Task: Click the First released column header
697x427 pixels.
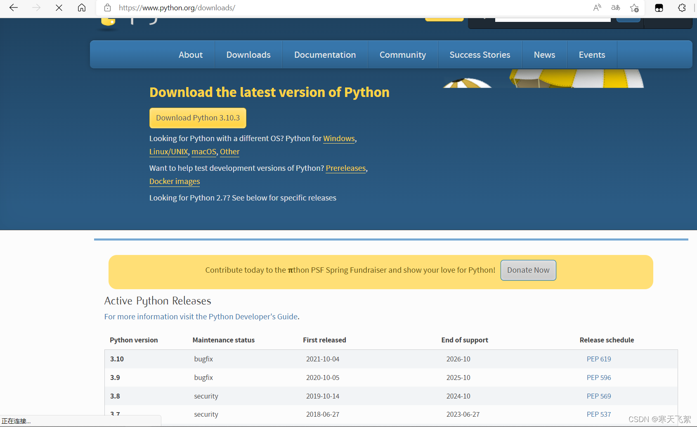Action: [x=324, y=340]
